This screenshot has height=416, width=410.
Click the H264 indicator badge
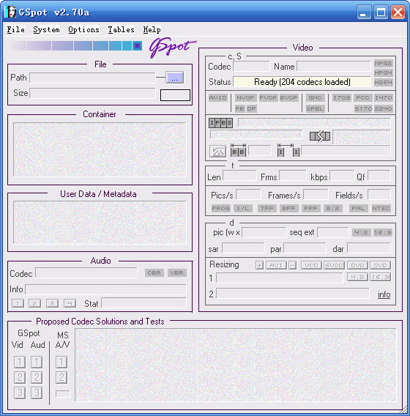point(383,82)
